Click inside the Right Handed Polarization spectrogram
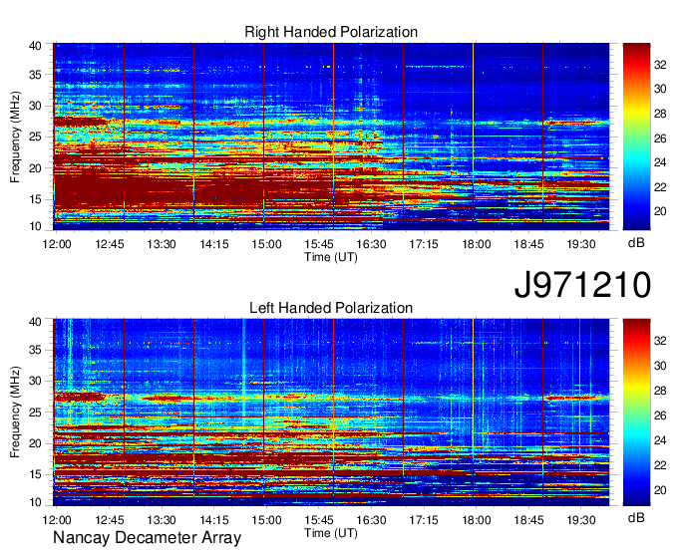Viewport: 678px width, 550px height. point(331,137)
